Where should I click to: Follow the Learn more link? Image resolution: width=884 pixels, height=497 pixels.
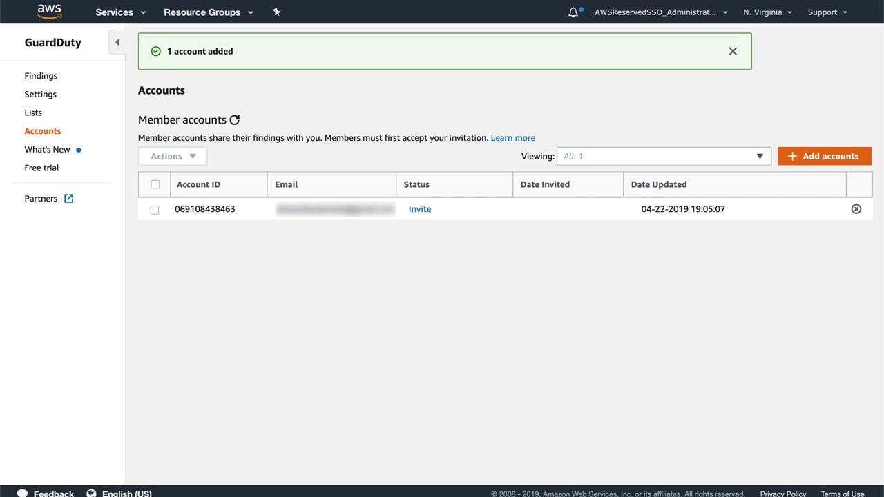[x=513, y=138]
